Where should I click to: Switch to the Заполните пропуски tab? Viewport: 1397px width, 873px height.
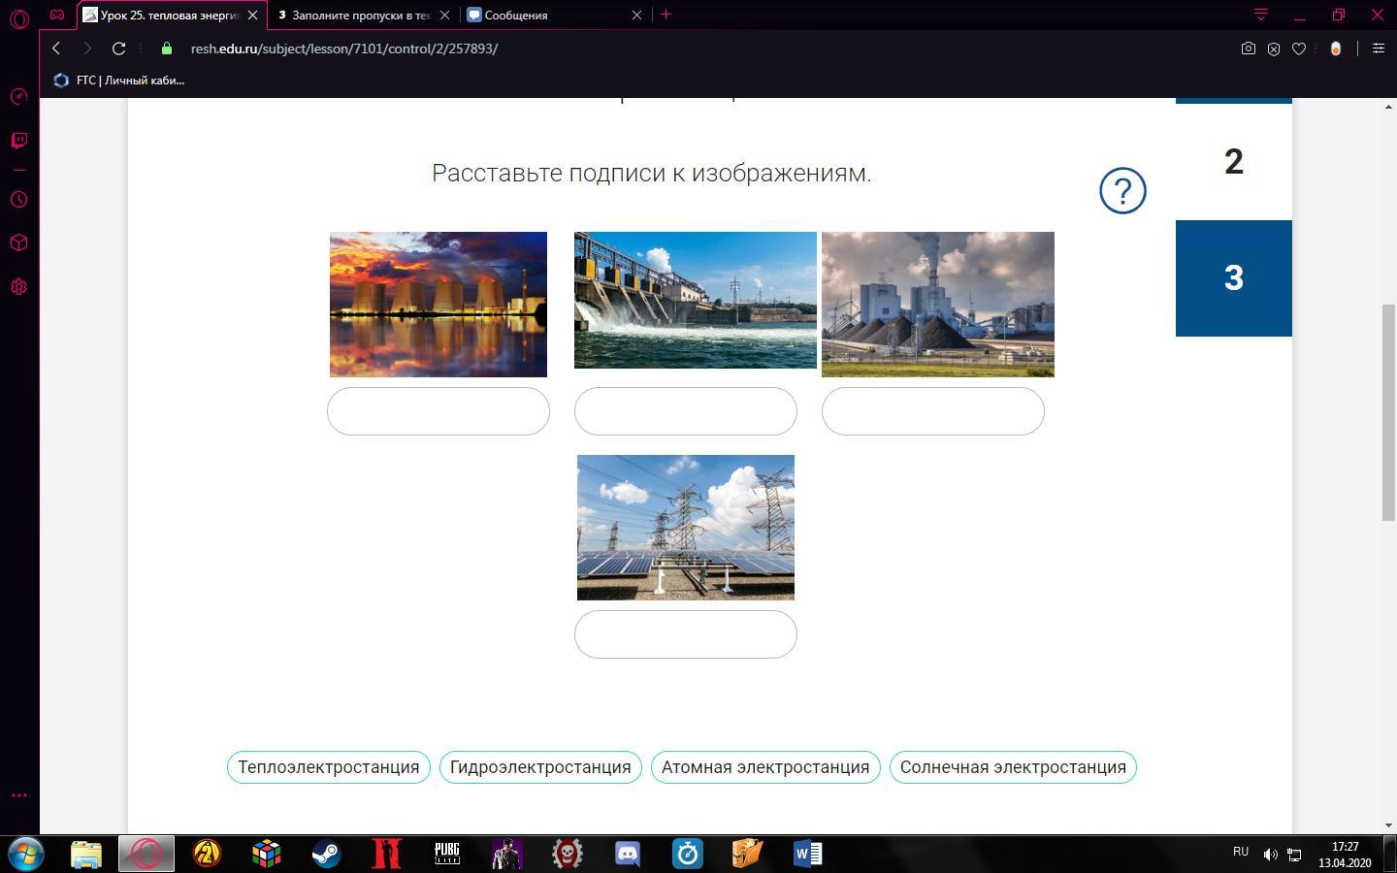click(x=364, y=15)
